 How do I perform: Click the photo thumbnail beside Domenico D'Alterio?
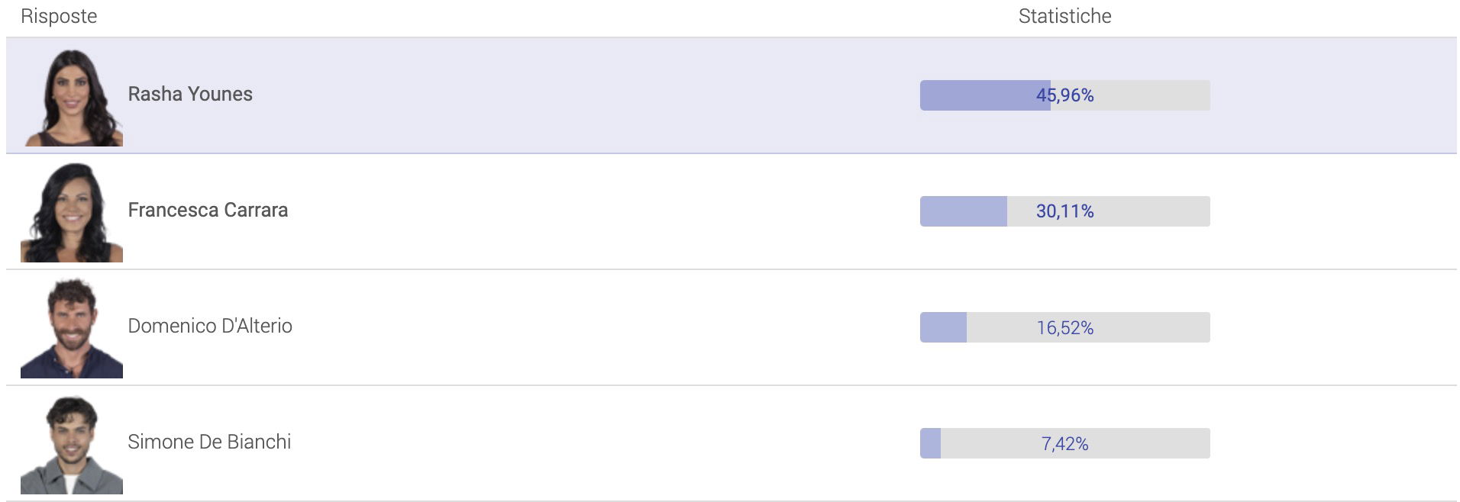(x=72, y=328)
